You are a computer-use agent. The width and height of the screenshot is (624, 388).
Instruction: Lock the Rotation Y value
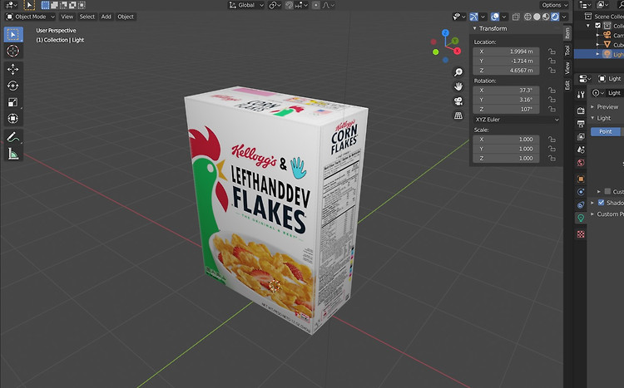pos(552,100)
